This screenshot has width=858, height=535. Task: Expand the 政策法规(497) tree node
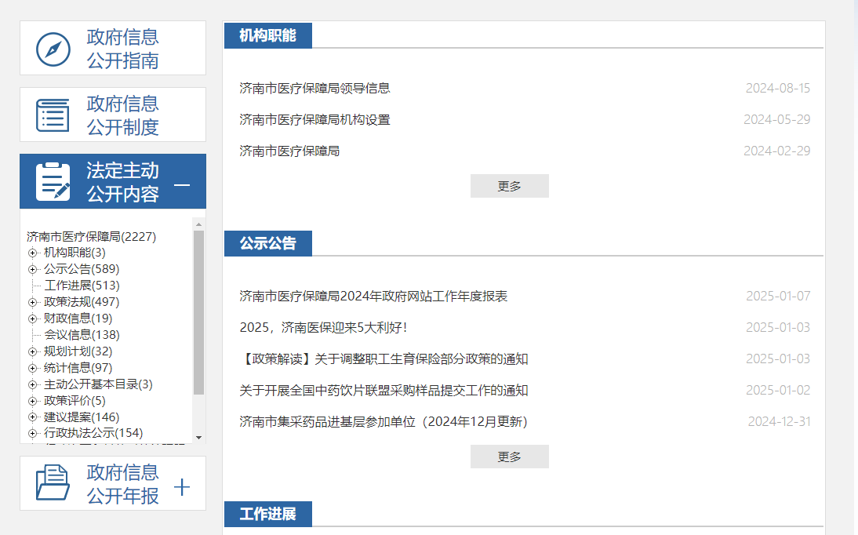click(x=33, y=302)
